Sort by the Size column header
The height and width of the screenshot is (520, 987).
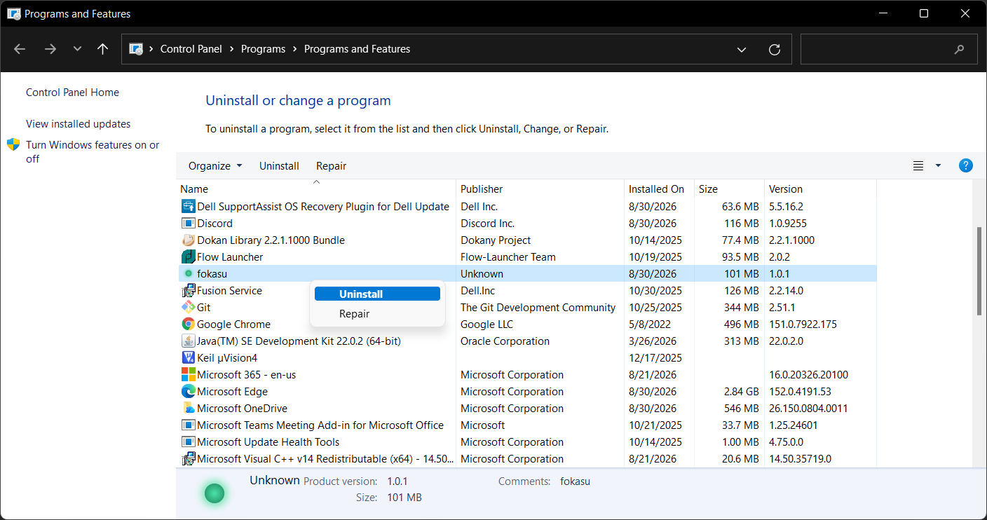pos(729,189)
